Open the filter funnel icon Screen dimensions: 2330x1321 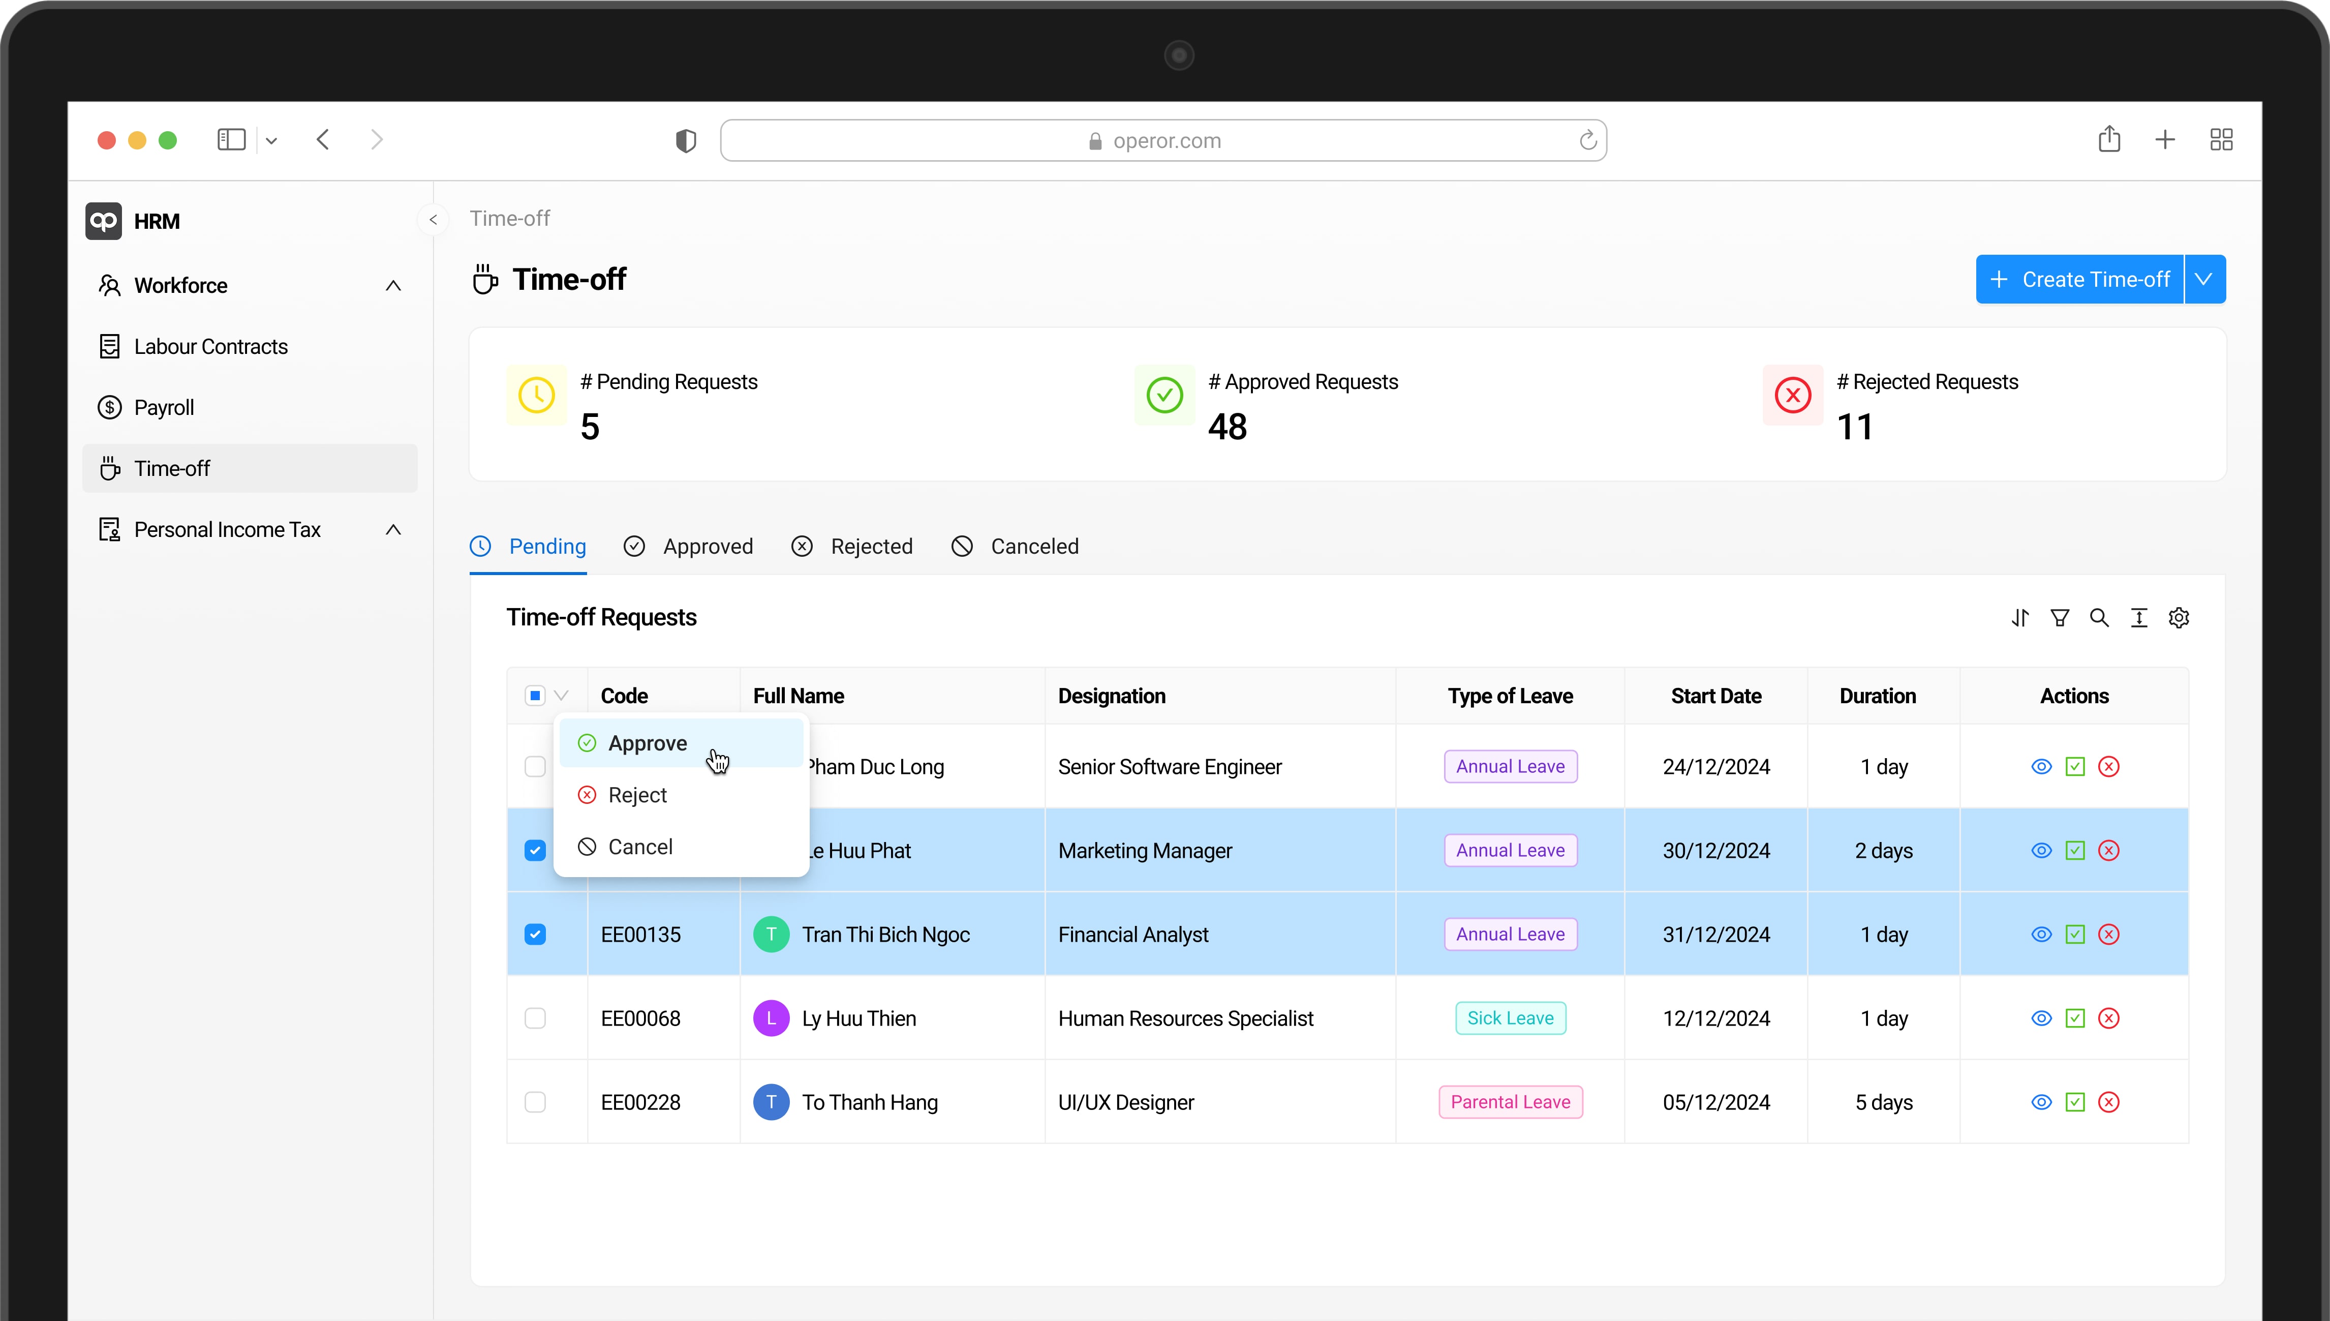tap(2060, 618)
